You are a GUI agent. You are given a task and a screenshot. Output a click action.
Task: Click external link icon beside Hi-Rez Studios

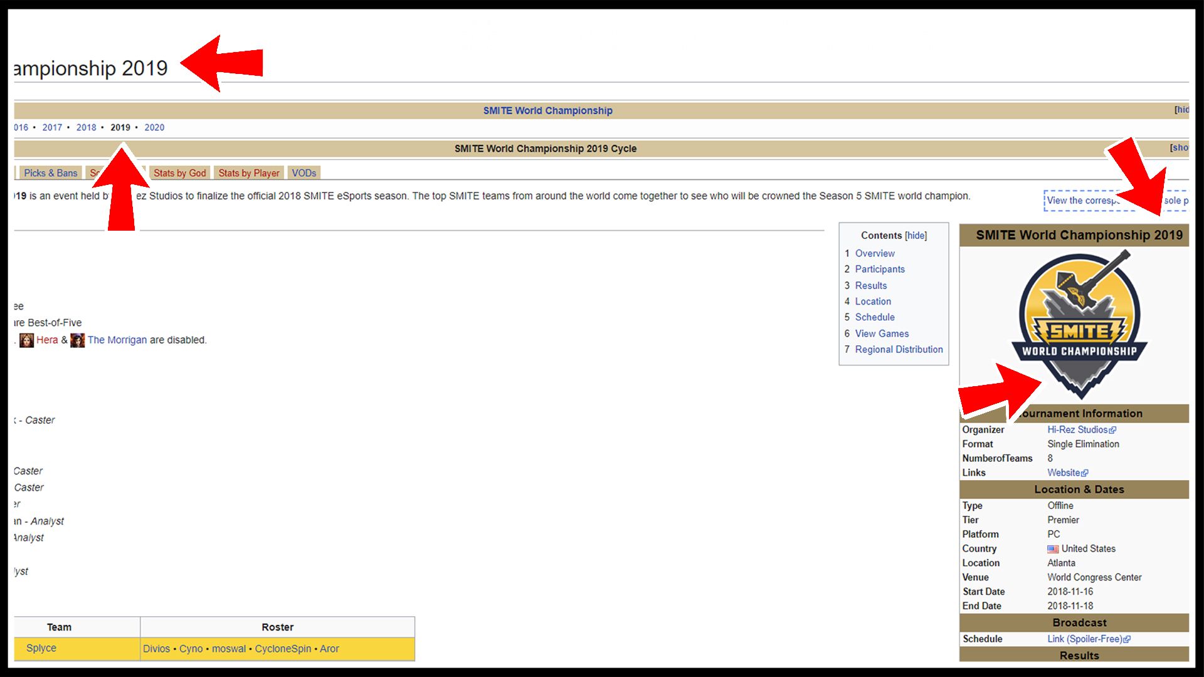click(x=1112, y=430)
